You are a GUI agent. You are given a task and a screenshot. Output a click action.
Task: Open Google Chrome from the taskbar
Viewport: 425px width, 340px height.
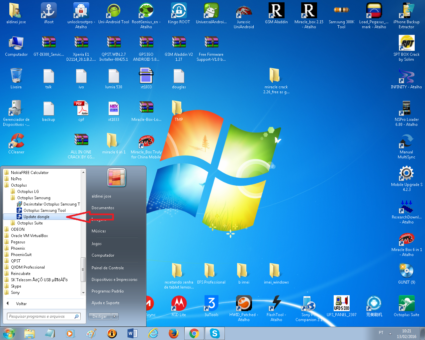tap(194, 333)
